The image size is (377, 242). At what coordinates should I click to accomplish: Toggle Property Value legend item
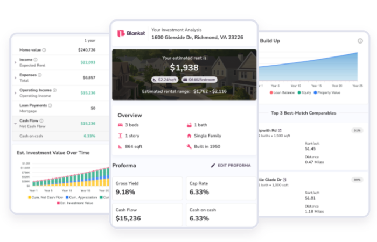(327, 92)
